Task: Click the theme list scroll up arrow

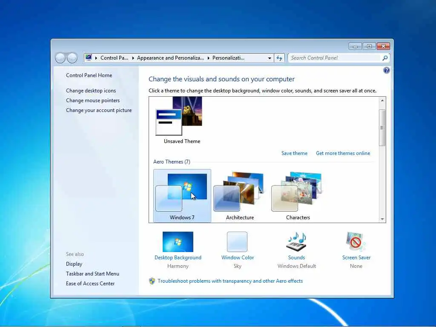Action: click(x=382, y=100)
